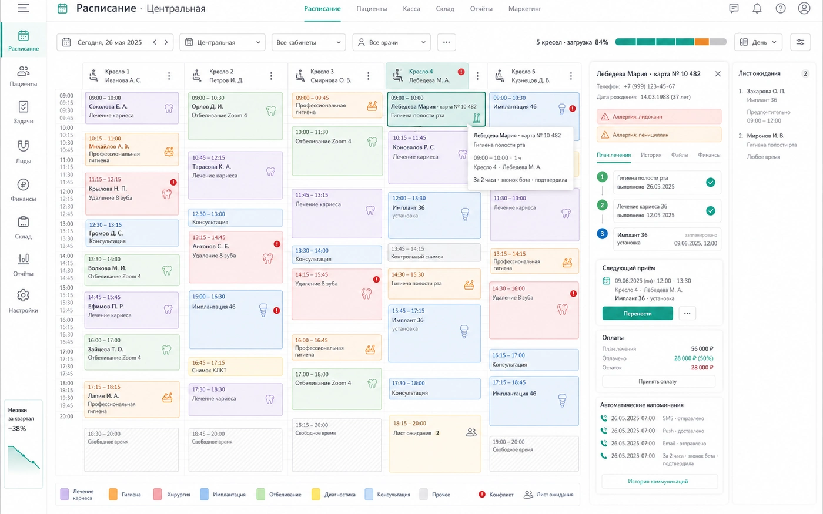
Task: Open Финансы in the sidebar
Action: tap(24, 190)
